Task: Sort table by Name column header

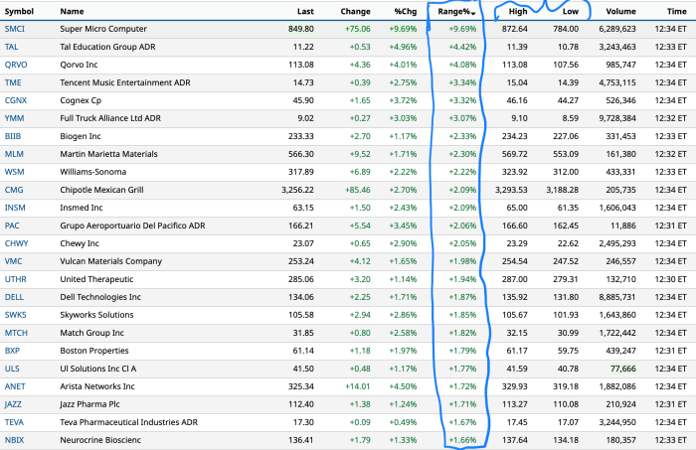Action: point(73,11)
